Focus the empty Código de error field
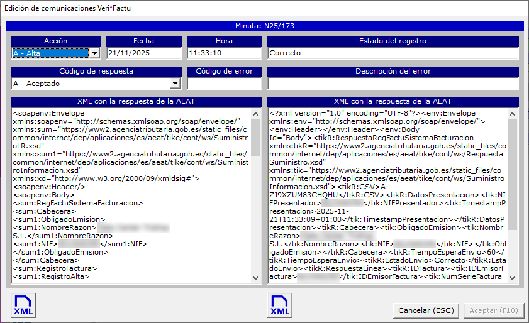 223,84
